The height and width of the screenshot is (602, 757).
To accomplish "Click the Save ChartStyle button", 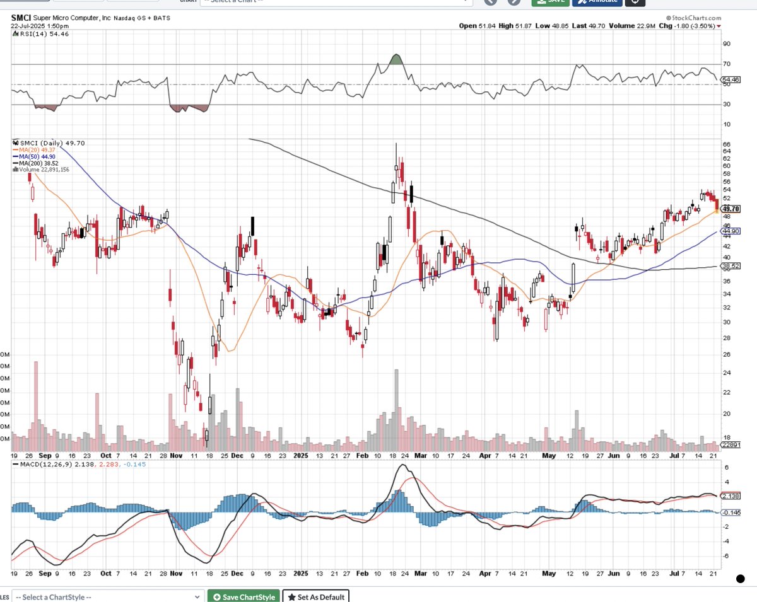I will (244, 596).
